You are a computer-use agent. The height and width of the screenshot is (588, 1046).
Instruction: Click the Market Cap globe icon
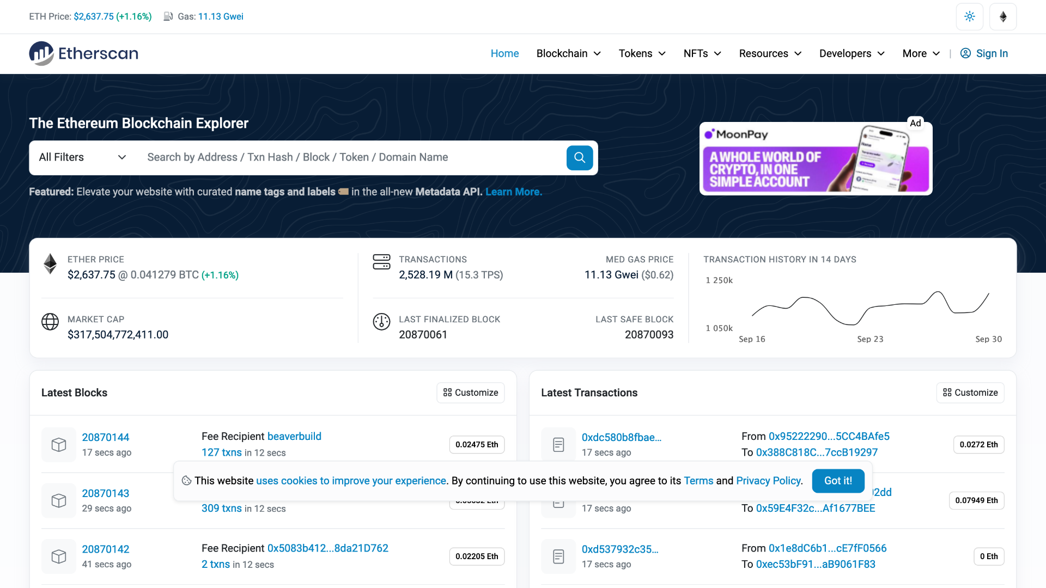tap(50, 322)
